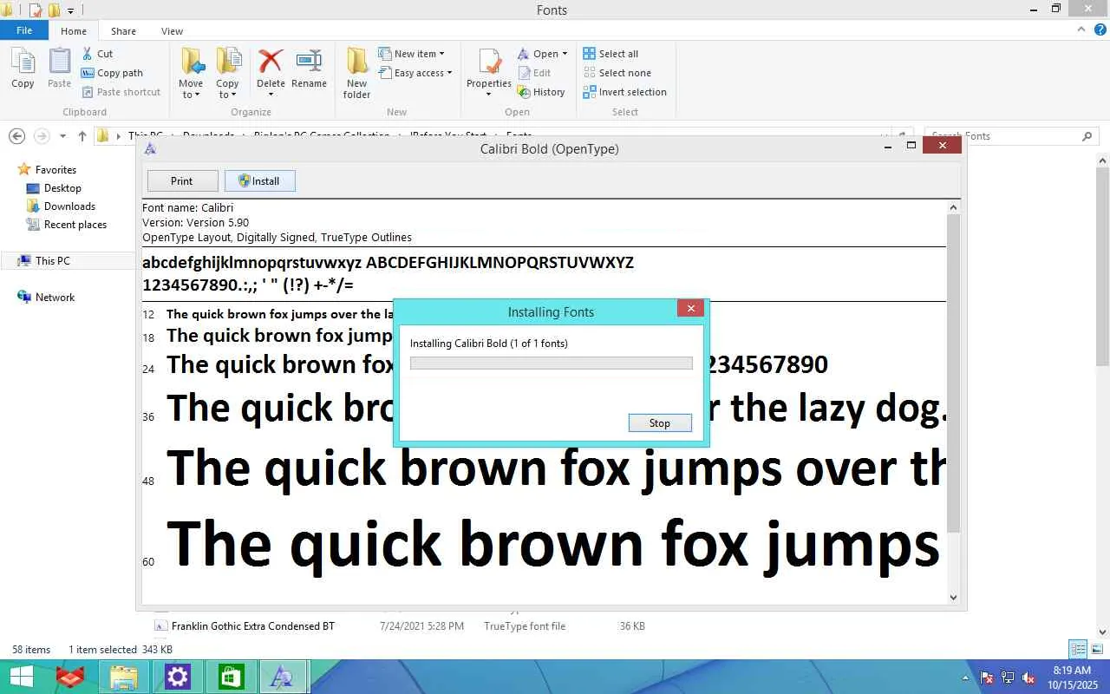1110x694 pixels.
Task: Switch to the View ribbon tab
Action: pyautogui.click(x=172, y=31)
